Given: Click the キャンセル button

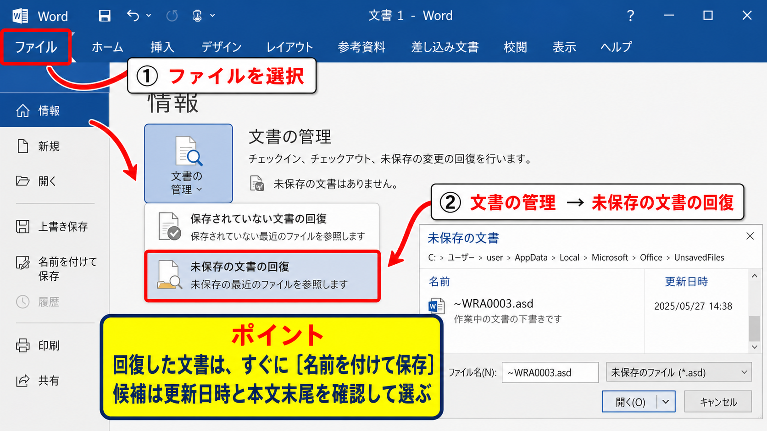Looking at the screenshot, I should pyautogui.click(x=718, y=402).
